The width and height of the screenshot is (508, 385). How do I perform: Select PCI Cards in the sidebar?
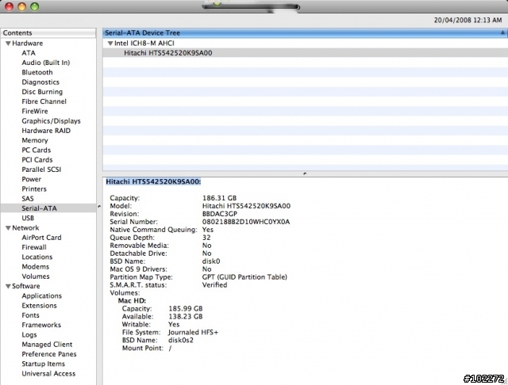click(x=37, y=160)
